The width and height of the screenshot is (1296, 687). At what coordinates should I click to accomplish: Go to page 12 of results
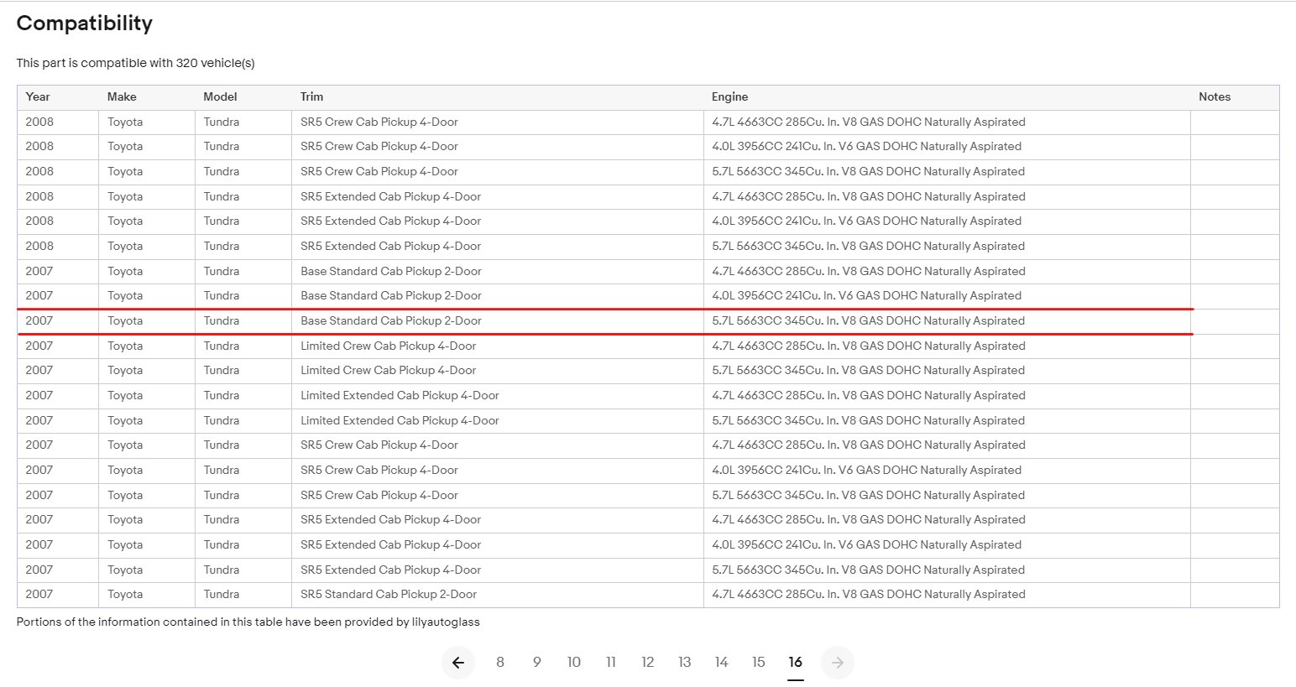pos(648,663)
